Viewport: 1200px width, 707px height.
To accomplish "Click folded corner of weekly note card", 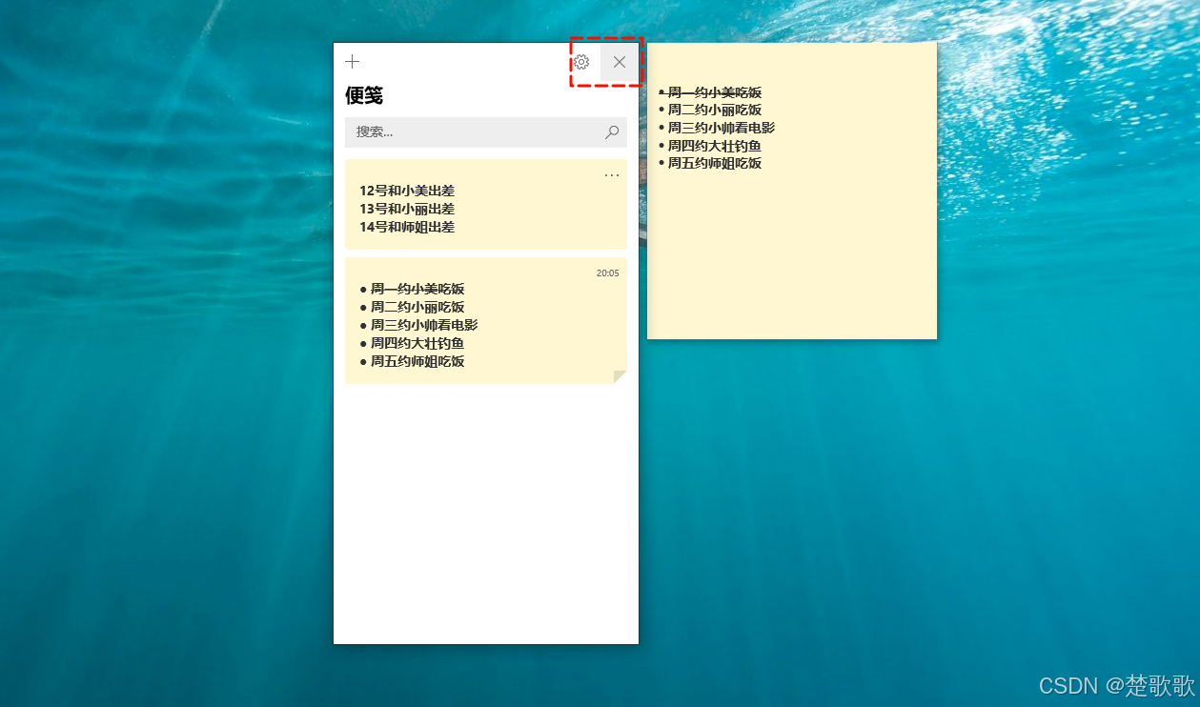I will click(x=620, y=377).
